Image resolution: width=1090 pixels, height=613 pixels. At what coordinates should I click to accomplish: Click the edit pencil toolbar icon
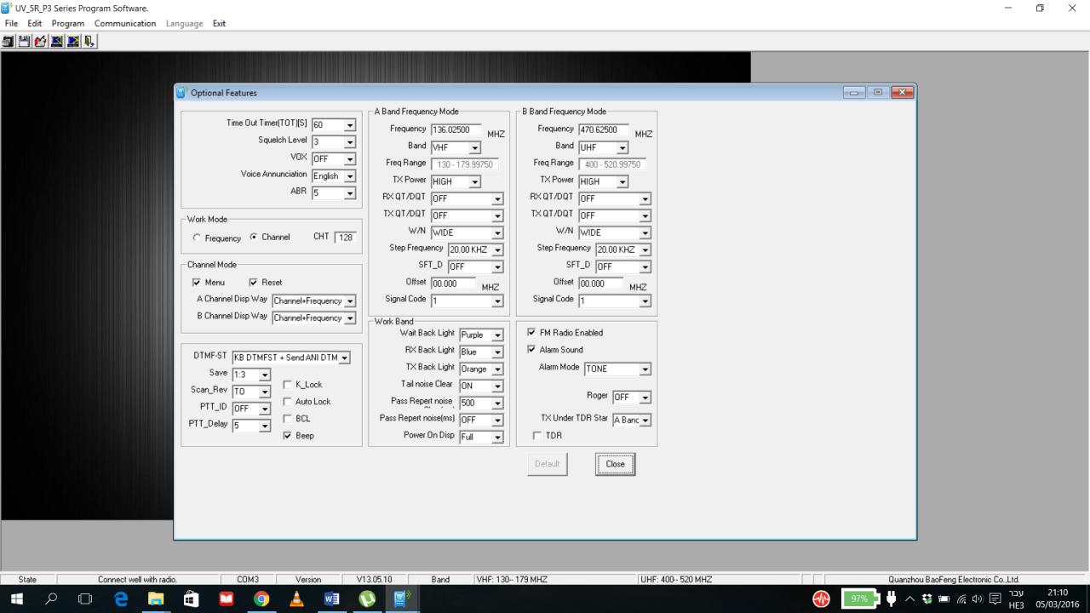point(40,41)
